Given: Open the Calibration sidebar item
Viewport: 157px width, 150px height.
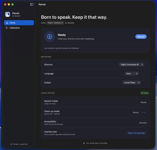Looking at the screenshot, I should coord(19,28).
